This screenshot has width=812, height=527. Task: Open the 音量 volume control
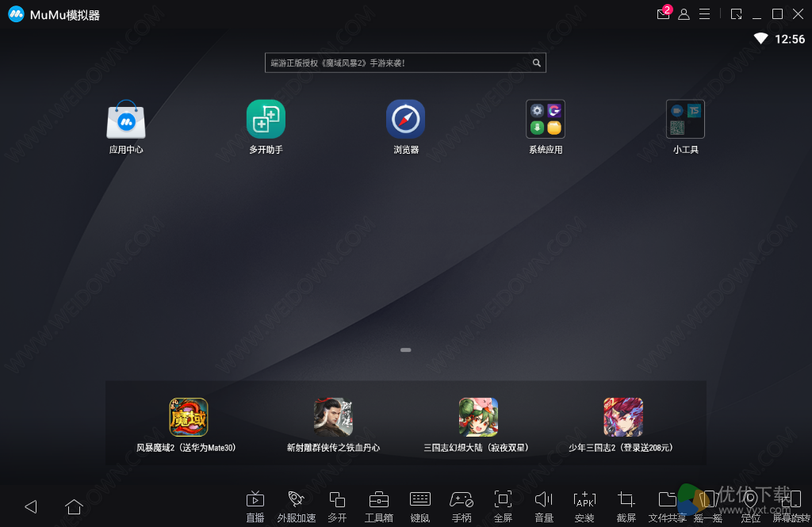(x=544, y=507)
